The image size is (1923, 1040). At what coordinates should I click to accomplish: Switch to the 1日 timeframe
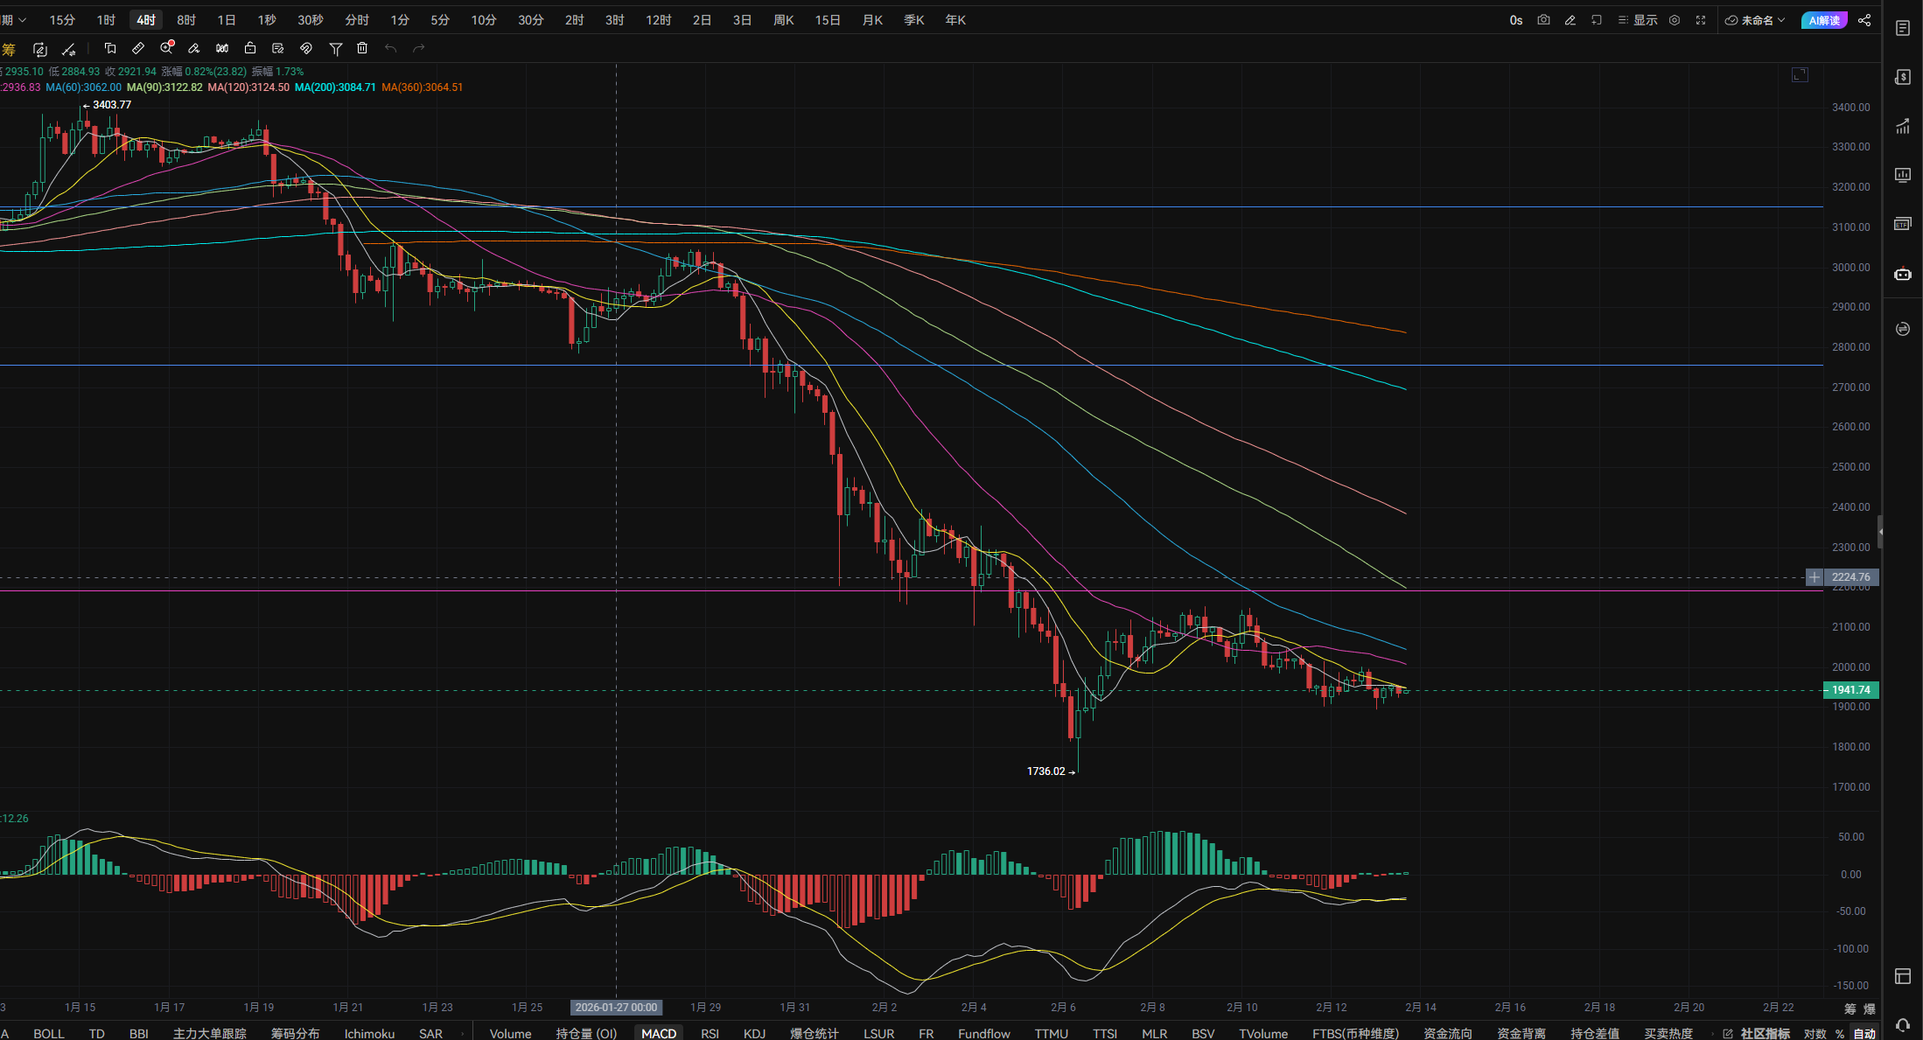(227, 20)
